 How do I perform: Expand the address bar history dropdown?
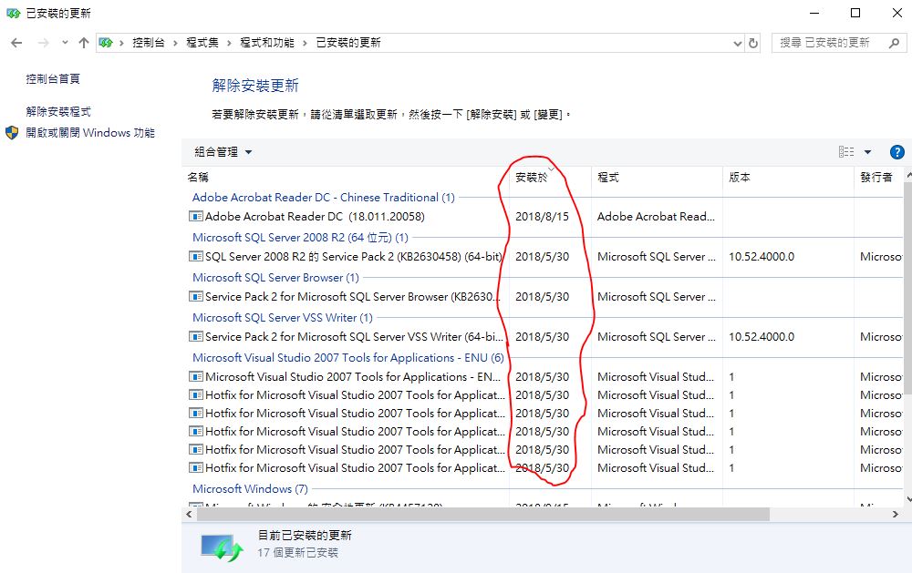738,43
